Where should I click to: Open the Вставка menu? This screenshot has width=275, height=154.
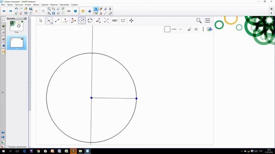28,5
